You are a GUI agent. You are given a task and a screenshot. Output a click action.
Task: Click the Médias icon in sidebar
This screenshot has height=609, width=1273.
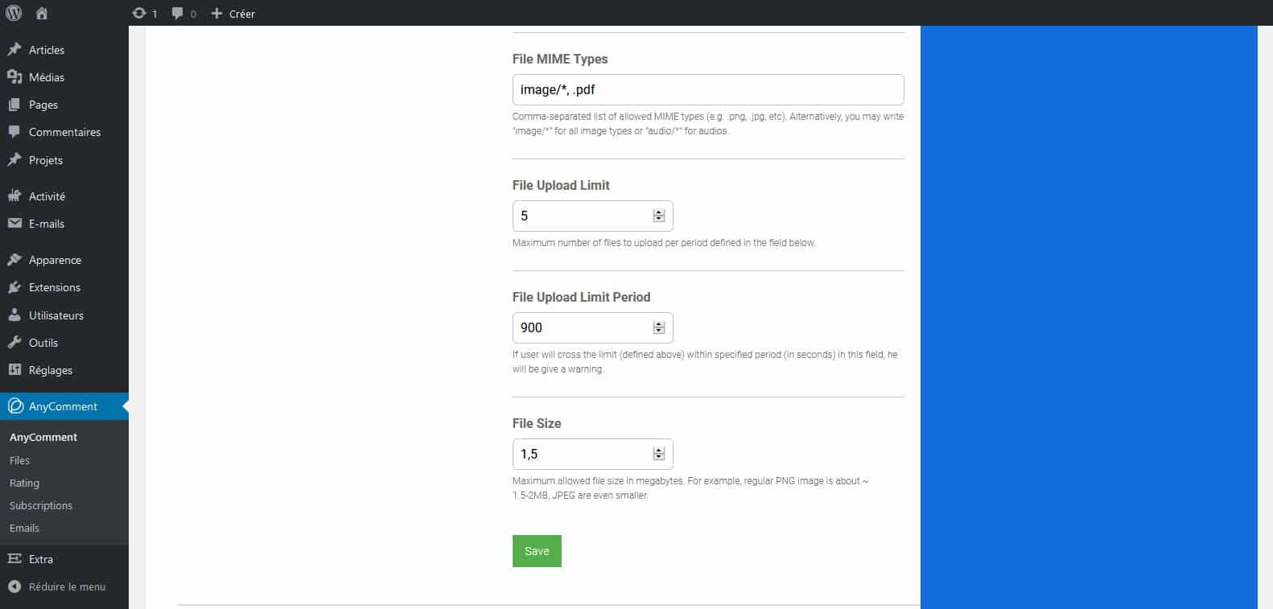pyautogui.click(x=14, y=77)
